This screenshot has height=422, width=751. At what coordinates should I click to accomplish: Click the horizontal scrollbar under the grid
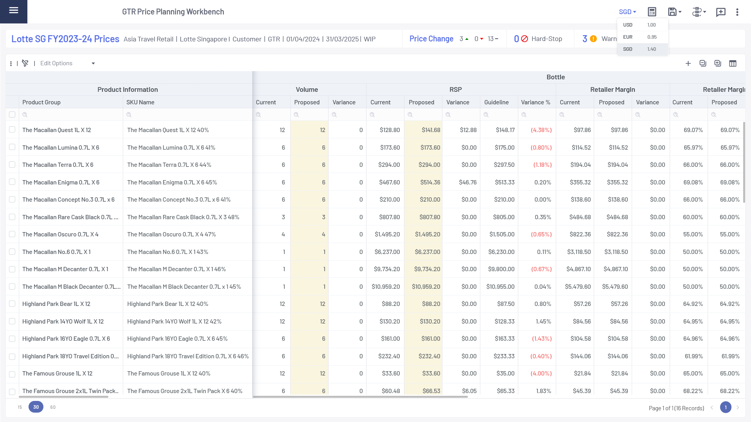click(360, 397)
